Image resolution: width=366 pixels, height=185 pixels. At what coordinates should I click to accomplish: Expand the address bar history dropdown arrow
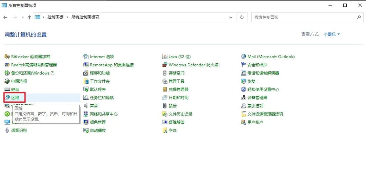[x=231, y=17]
